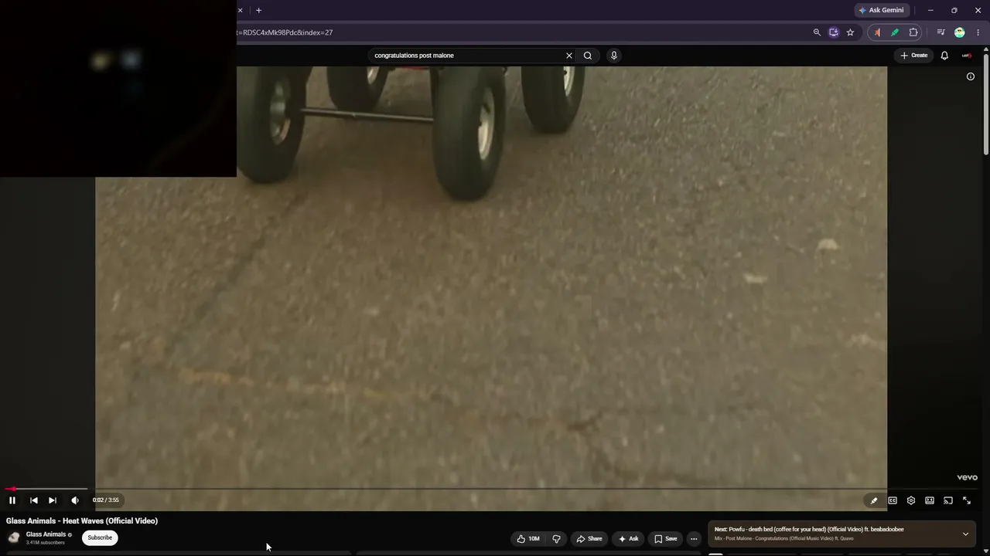This screenshot has width=990, height=556.
Task: Mute the video with the speaker icon
Action: [75, 500]
